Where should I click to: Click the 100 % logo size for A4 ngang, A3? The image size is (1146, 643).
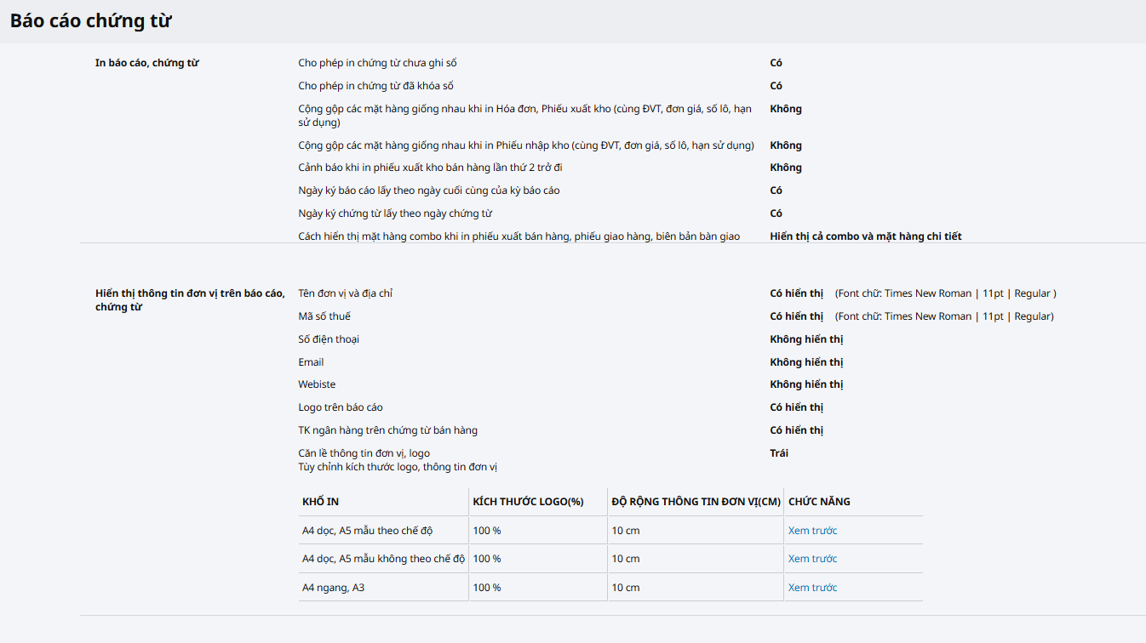pyautogui.click(x=487, y=588)
